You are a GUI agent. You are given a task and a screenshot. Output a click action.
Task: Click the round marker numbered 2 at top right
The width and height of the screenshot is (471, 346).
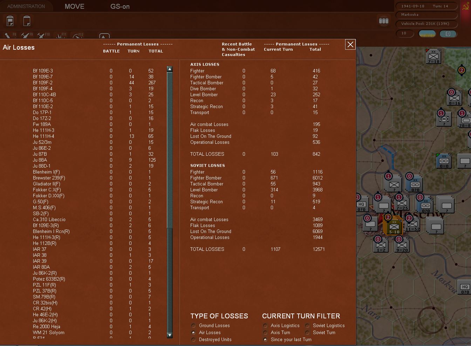click(x=462, y=70)
